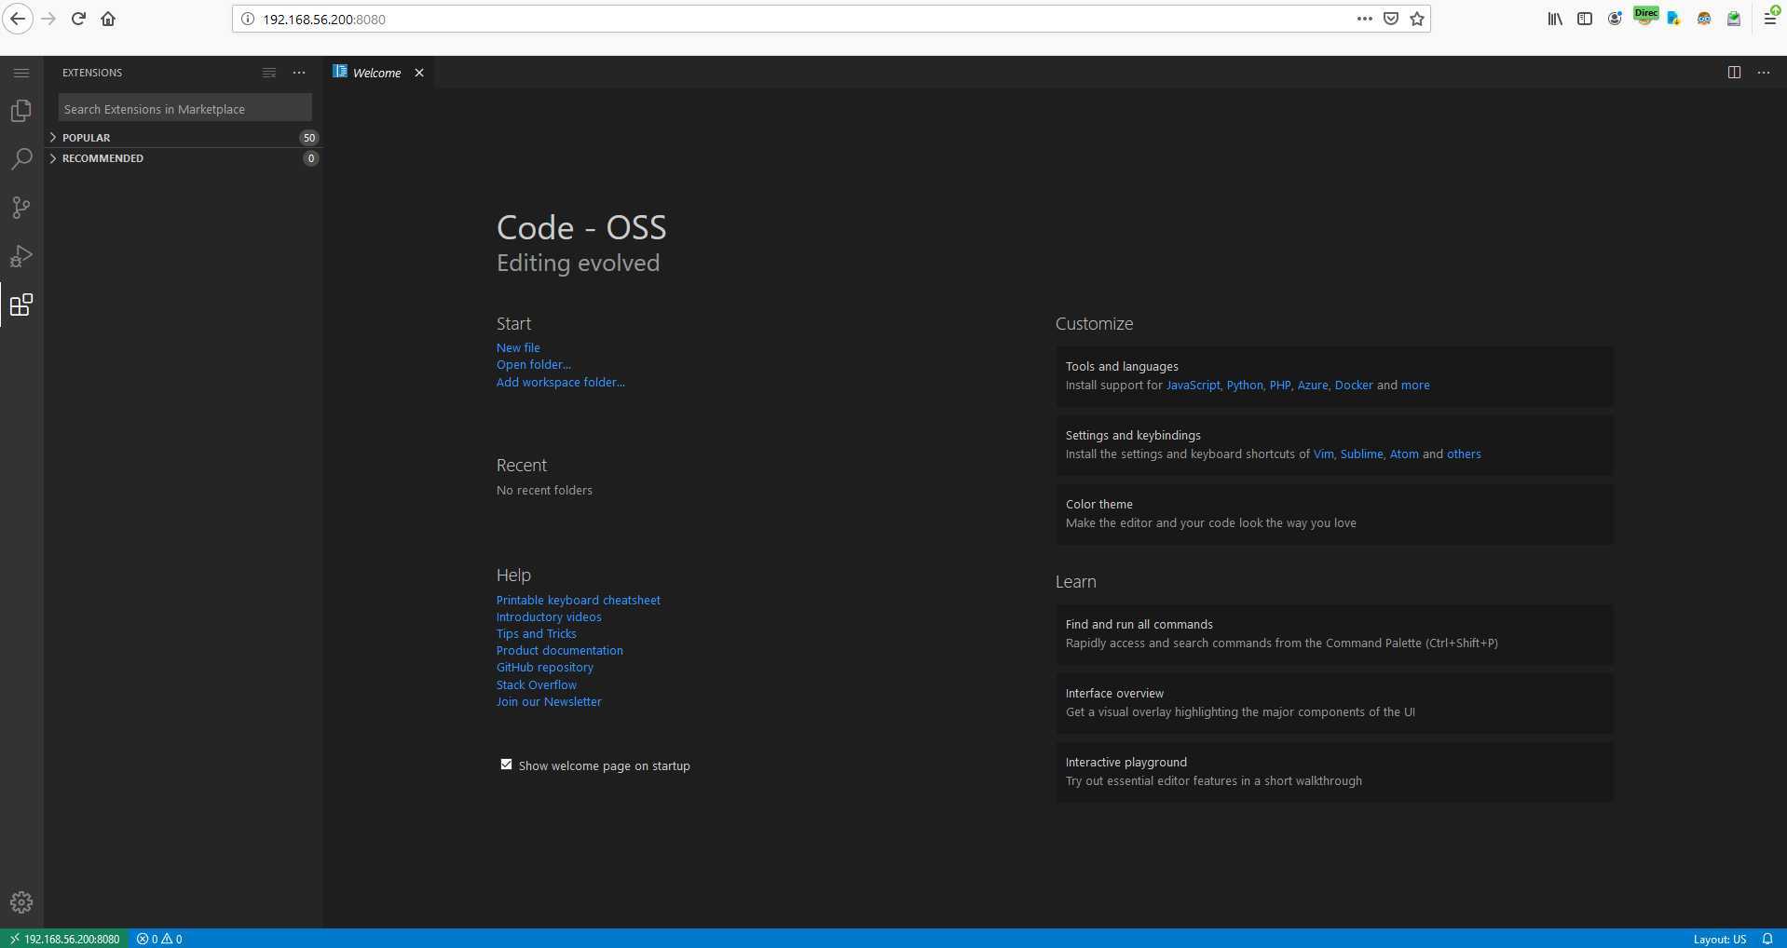Install PHP support link
1787x948 pixels.
tap(1280, 385)
